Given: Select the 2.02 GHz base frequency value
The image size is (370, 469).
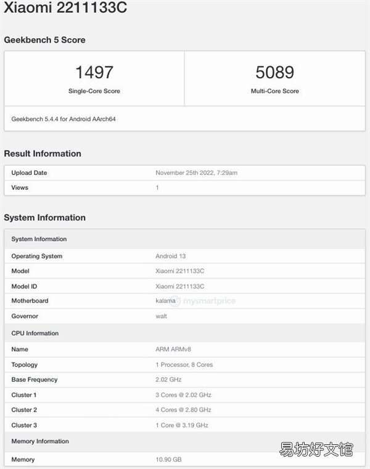Looking at the screenshot, I should 168,380.
